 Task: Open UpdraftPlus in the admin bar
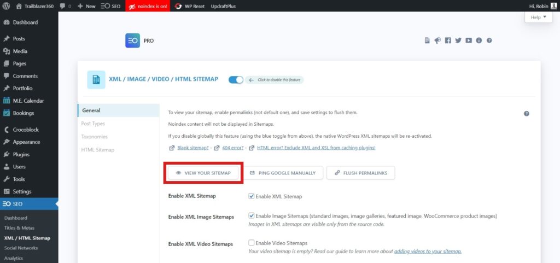pyautogui.click(x=223, y=6)
